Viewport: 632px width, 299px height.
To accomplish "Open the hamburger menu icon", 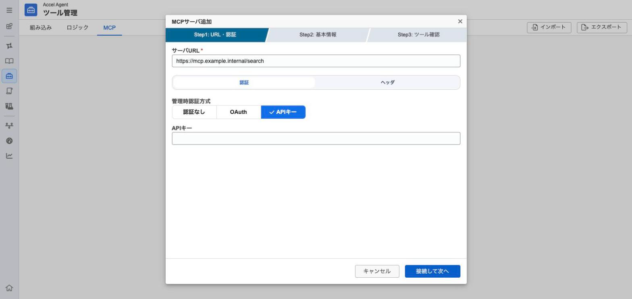I will pos(9,10).
